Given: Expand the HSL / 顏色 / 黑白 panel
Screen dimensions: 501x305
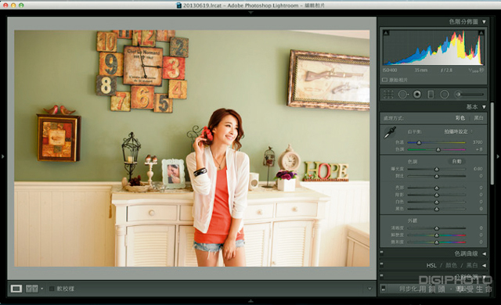Looking at the screenshot, I should pos(484,265).
